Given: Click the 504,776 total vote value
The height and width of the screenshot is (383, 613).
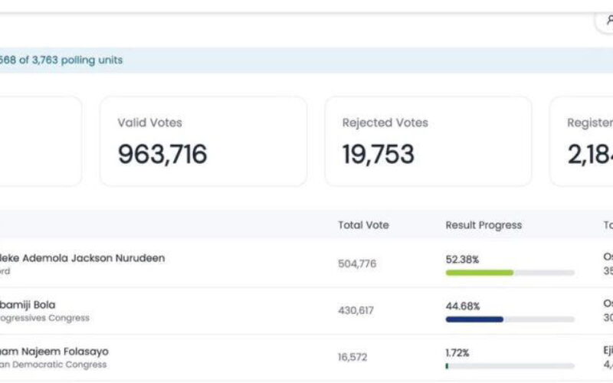Looking at the screenshot, I should click(357, 264).
